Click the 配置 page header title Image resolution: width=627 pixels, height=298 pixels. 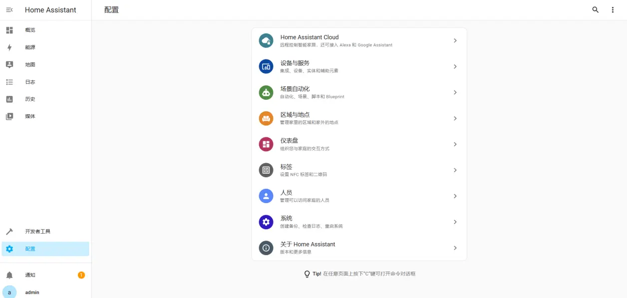(112, 10)
